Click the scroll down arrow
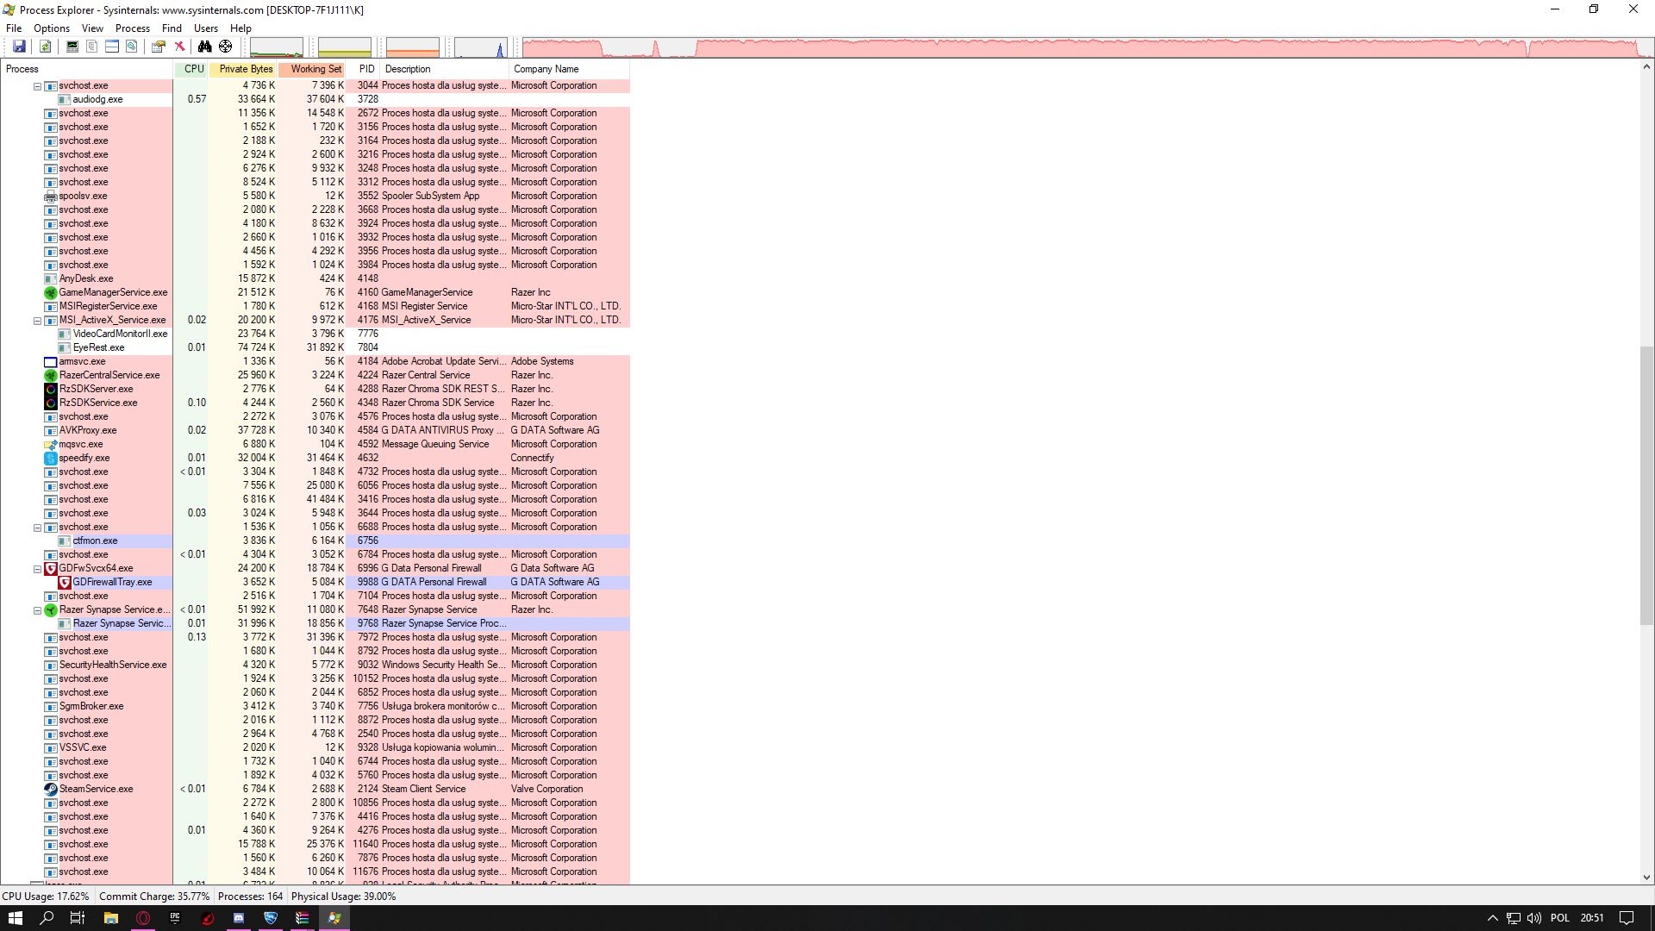The image size is (1655, 931). click(x=1646, y=878)
